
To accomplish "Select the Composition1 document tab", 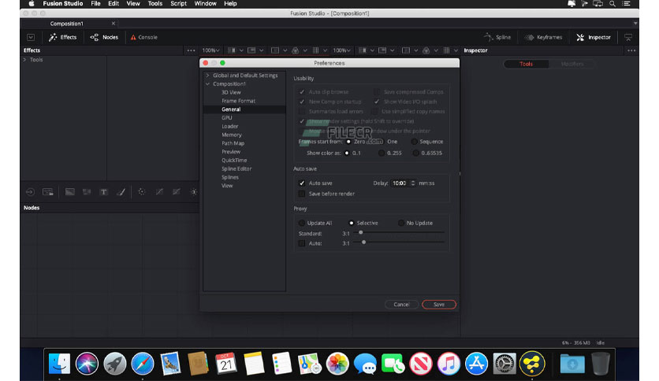I will (66, 24).
